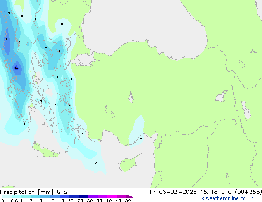The width and height of the screenshot is (262, 202).
Task: Click the '45' legend label
Action: (x=118, y=200)
